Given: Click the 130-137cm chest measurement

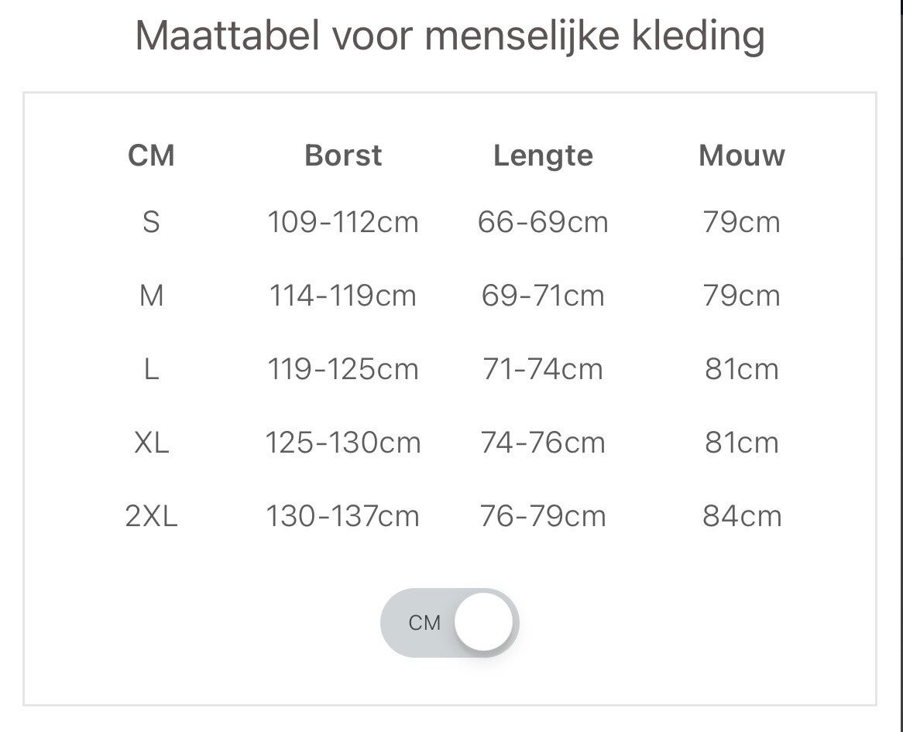Looking at the screenshot, I should coord(343,516).
